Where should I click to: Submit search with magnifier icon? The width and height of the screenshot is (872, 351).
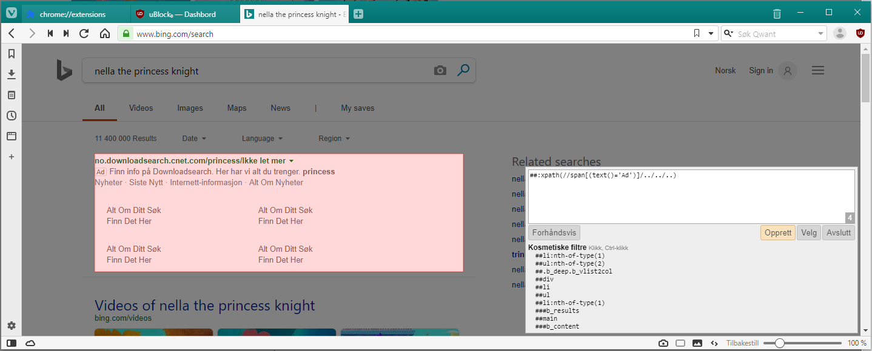[463, 70]
